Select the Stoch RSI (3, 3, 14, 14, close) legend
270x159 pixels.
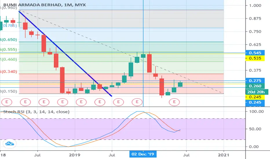coord(36,112)
